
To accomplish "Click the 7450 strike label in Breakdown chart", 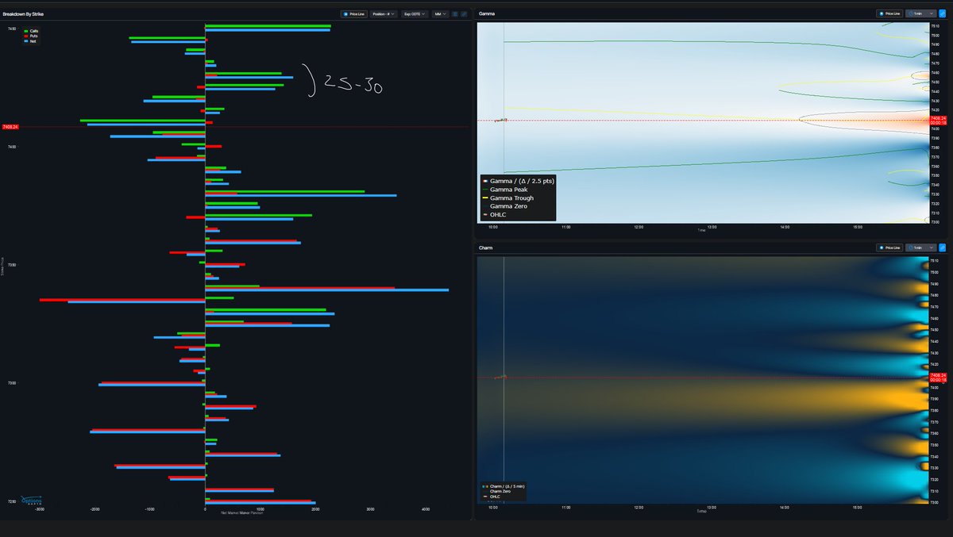I will 13,29.
